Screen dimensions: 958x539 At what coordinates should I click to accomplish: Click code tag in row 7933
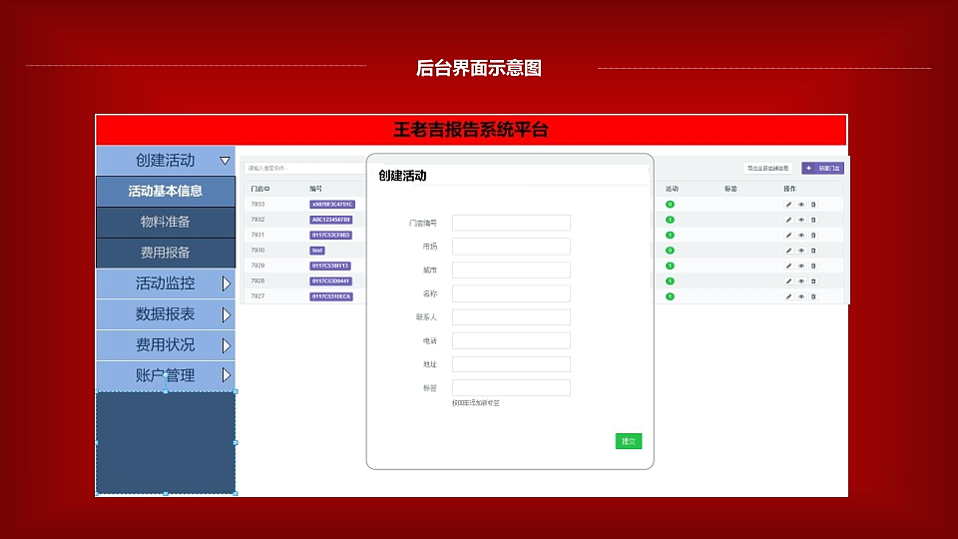(332, 205)
